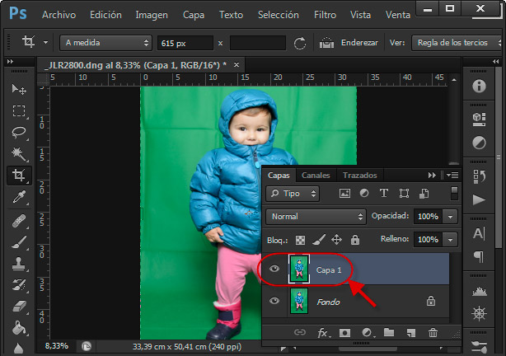Viewport: 506px width, 356px height.
Task: Delete layer with trash icon
Action: 433,332
